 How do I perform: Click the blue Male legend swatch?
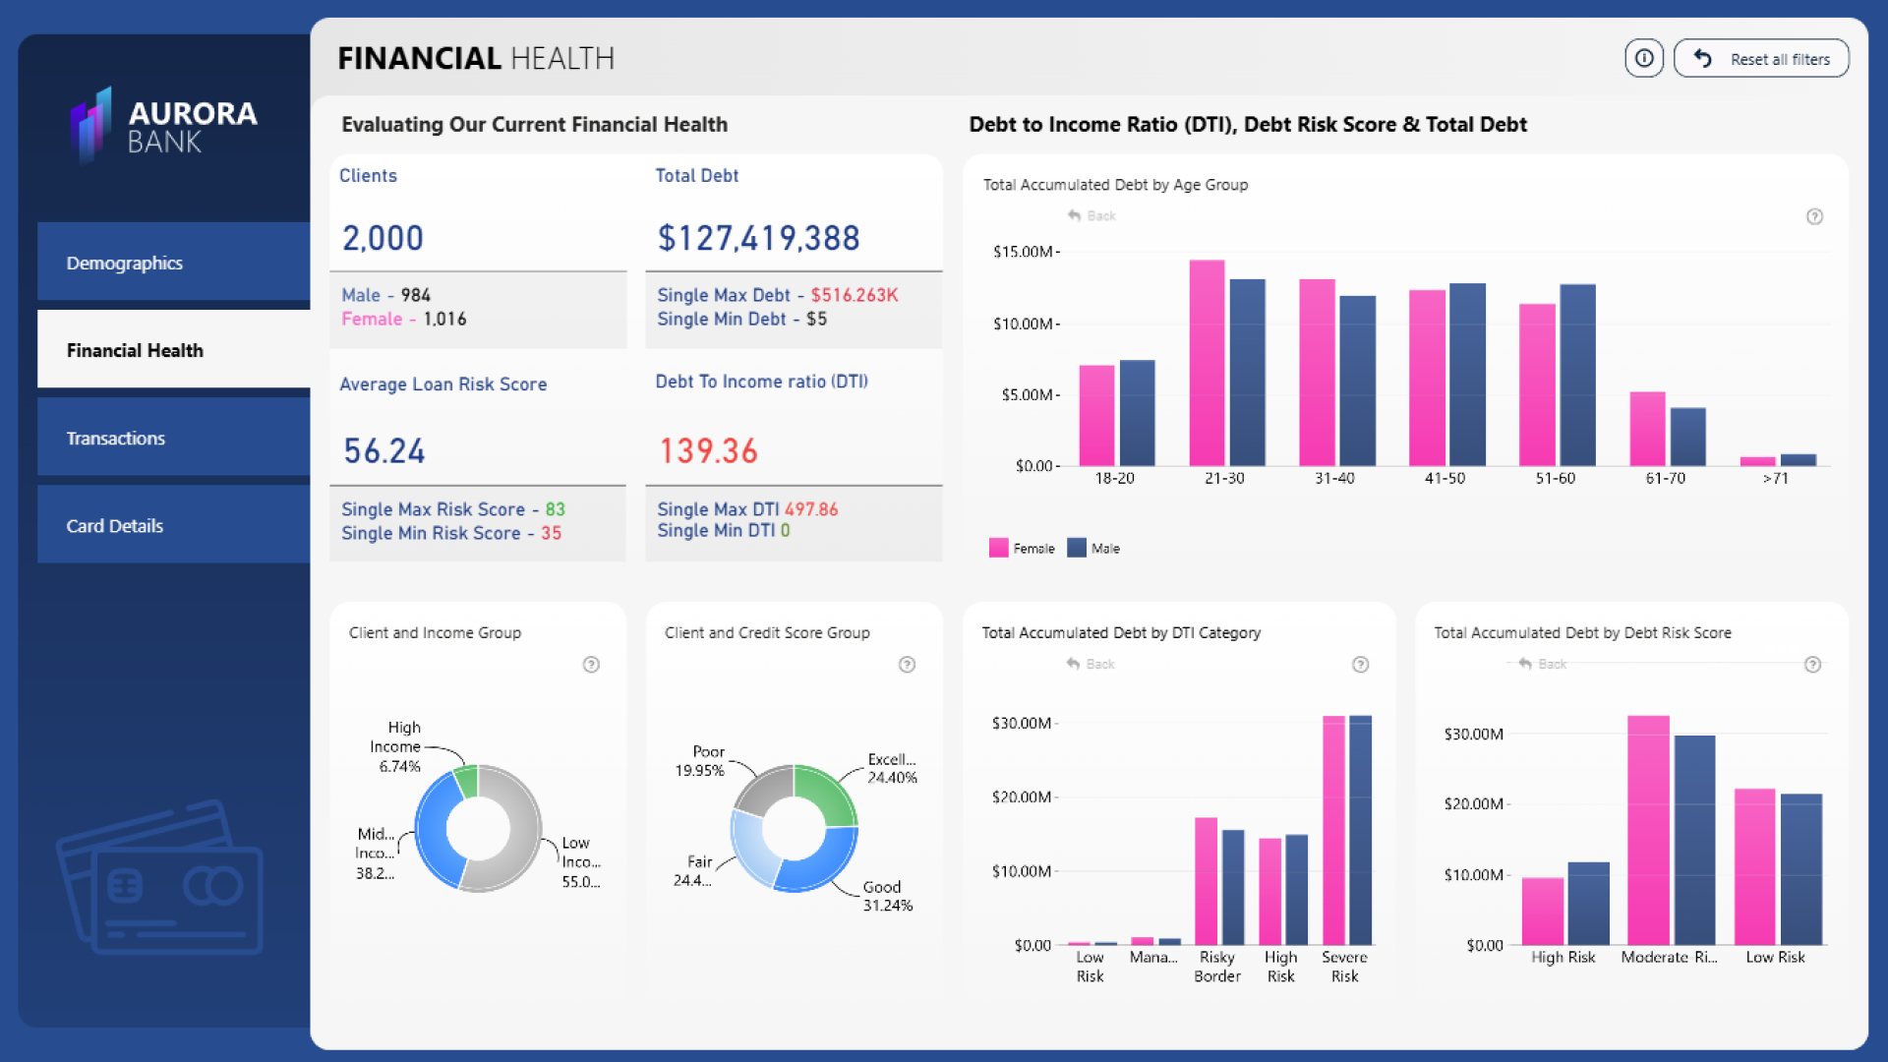[1077, 548]
